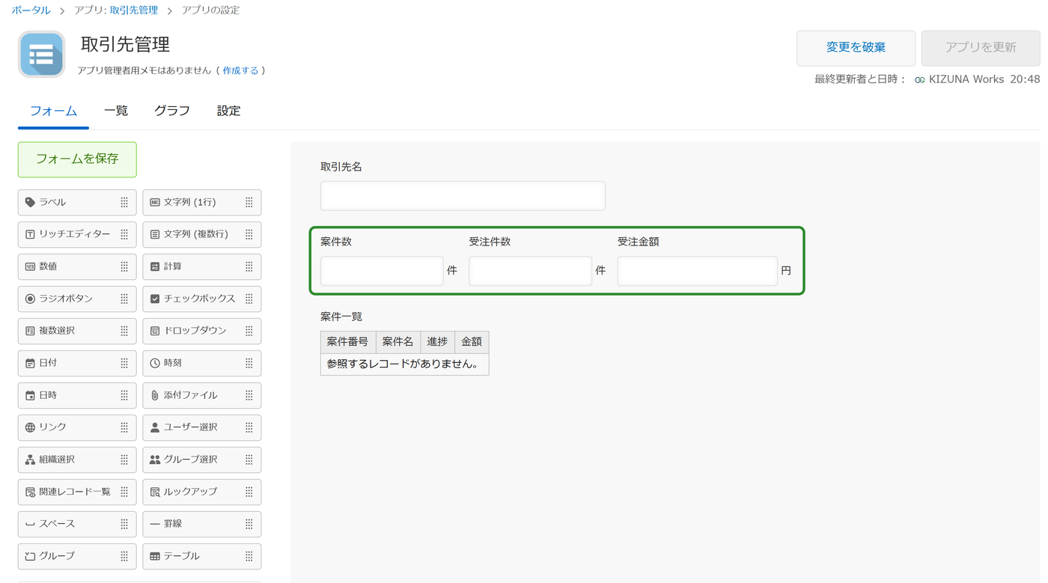1048x583 pixels.
Task: Click the 受注件数 input field
Action: (x=530, y=271)
